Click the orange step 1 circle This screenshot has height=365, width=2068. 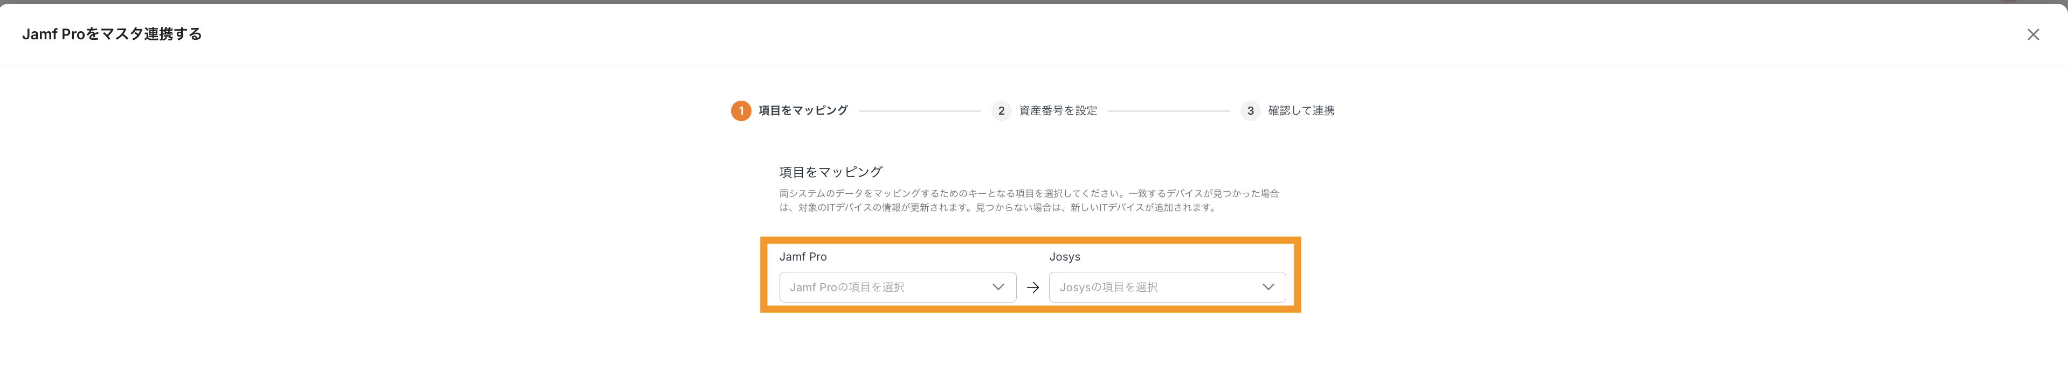[x=740, y=111]
